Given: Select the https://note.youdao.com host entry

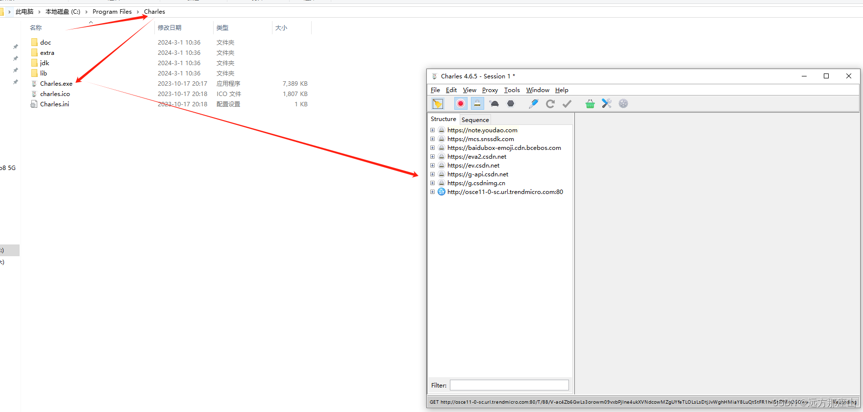Looking at the screenshot, I should (x=482, y=130).
